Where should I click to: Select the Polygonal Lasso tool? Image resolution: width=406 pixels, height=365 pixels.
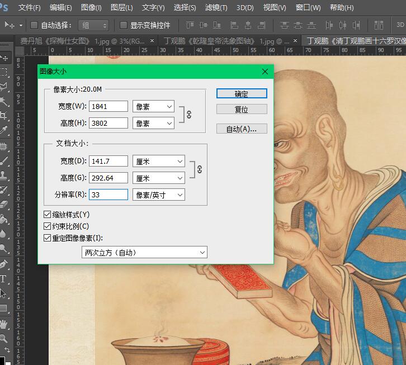pyautogui.click(x=3, y=87)
